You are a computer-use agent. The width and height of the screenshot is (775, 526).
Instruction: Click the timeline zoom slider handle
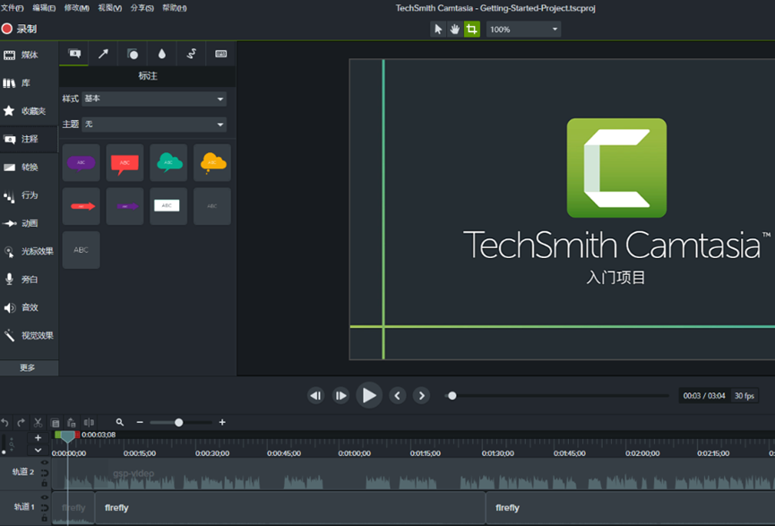(179, 423)
